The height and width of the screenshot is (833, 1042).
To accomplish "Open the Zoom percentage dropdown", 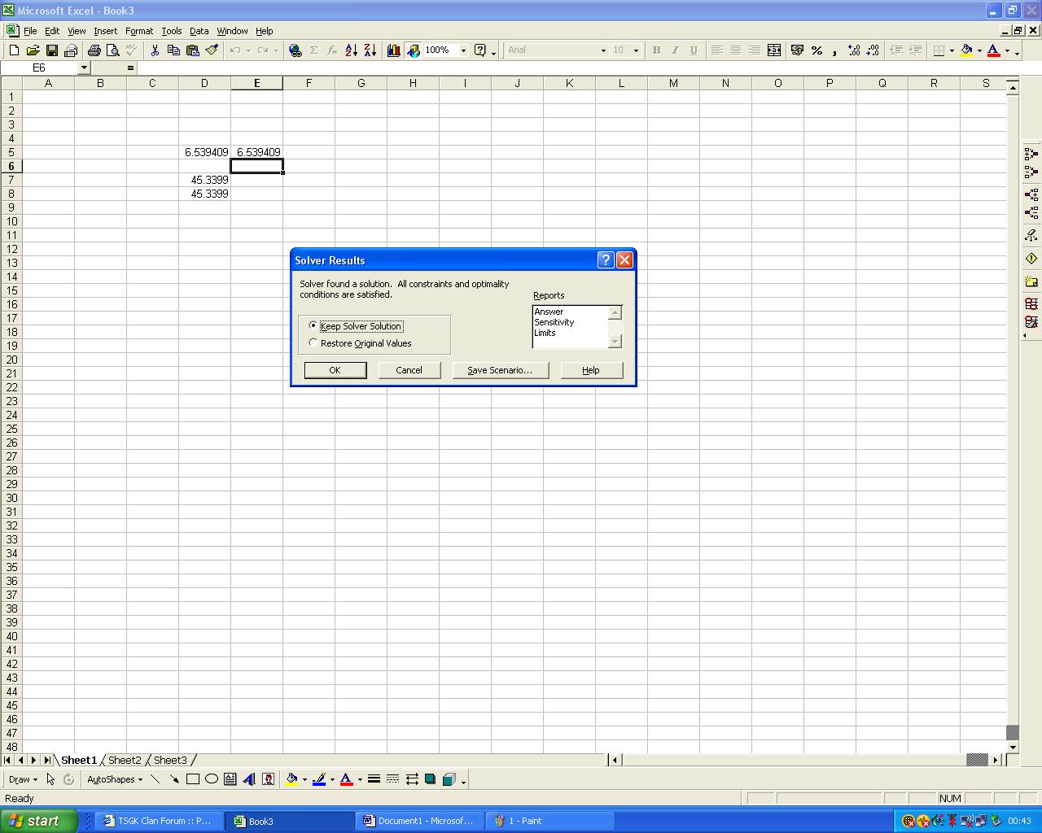I will 463,50.
